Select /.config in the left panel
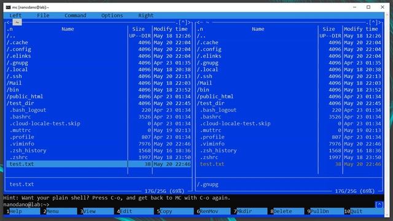The height and width of the screenshot is (221, 393). (x=98, y=49)
